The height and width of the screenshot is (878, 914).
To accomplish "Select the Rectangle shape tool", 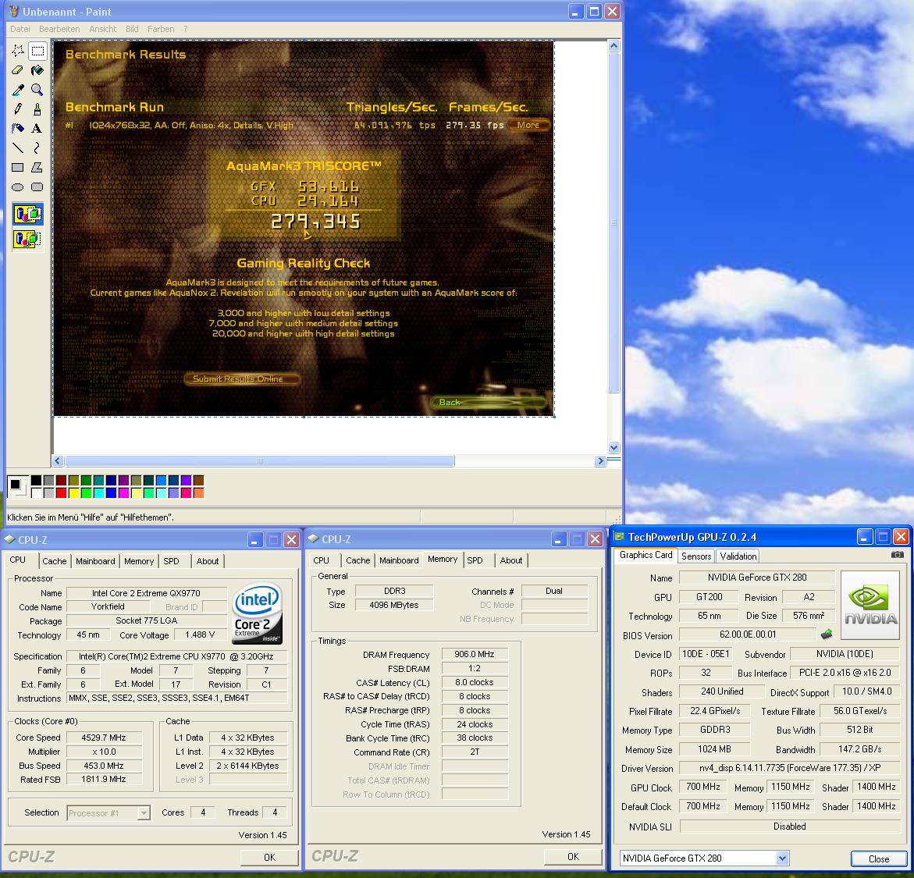I will point(18,167).
